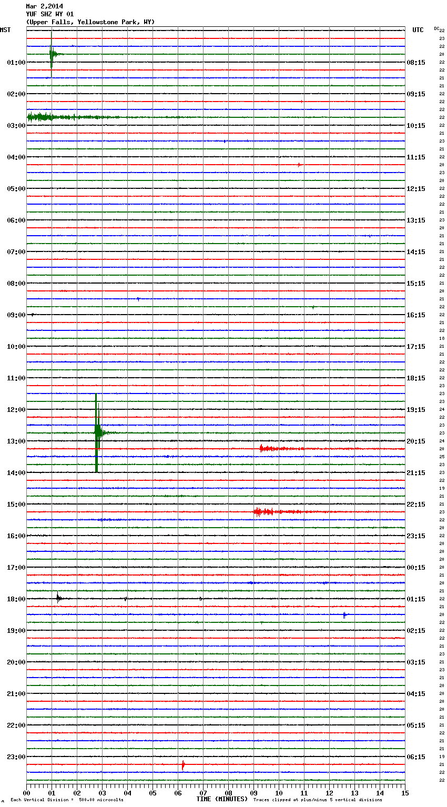The height and width of the screenshot is (807, 447).
Task: Click the "14:15" UTC time label
Action: pyautogui.click(x=416, y=252)
